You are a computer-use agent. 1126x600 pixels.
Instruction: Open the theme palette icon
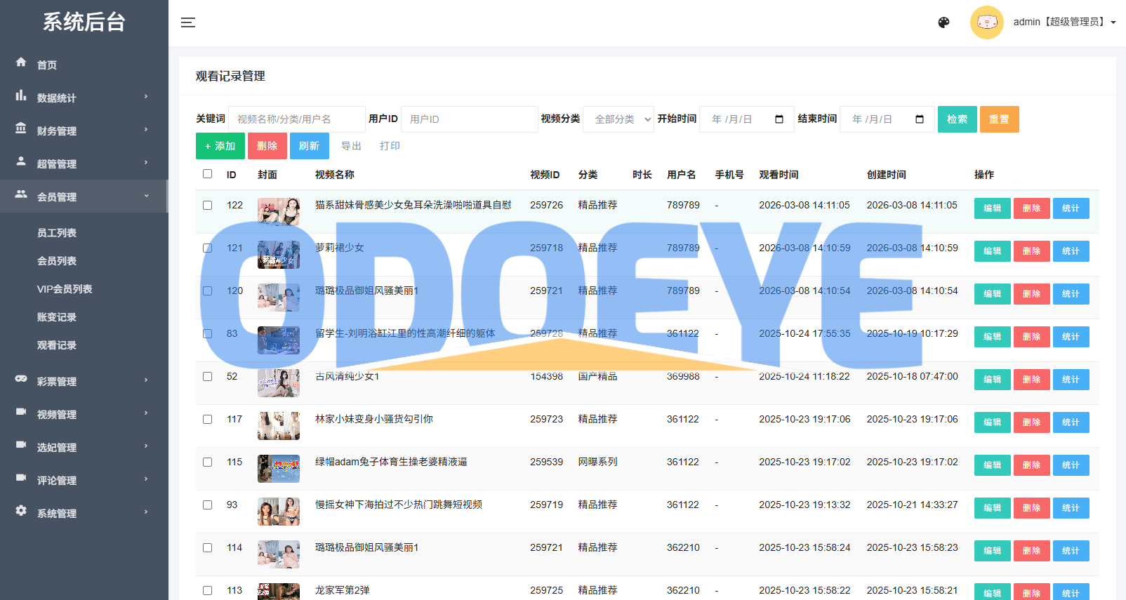(943, 22)
